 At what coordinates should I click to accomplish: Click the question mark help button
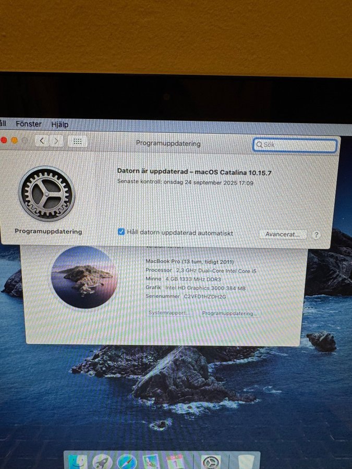pyautogui.click(x=316, y=235)
